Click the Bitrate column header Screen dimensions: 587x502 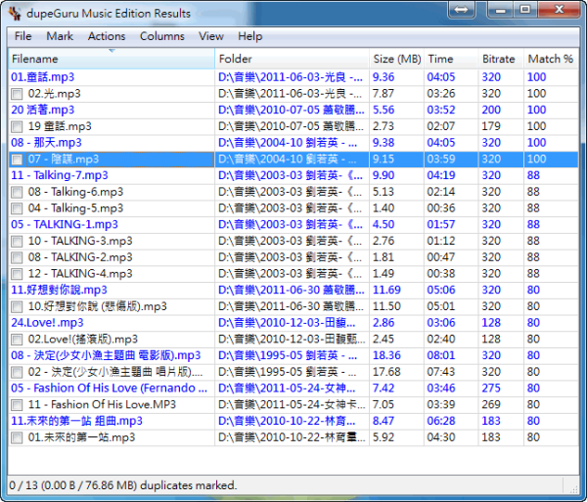(x=499, y=59)
